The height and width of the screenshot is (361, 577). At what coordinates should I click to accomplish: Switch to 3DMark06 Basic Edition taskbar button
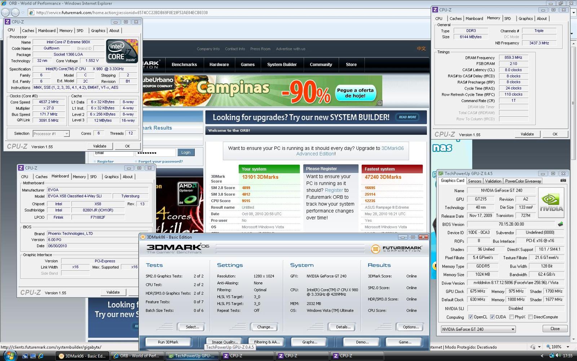click(82, 356)
